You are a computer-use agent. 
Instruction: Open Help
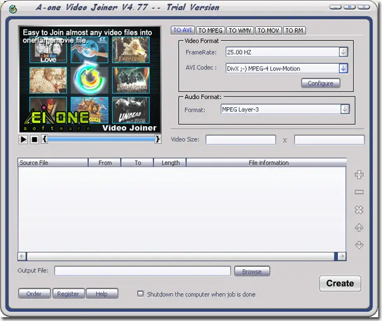pos(102,294)
